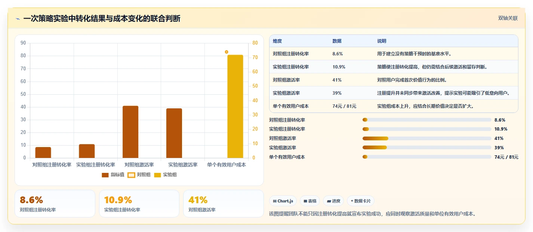Click the orange circle marker above the yellow bar
The image size is (533, 232).
(x=227, y=52)
